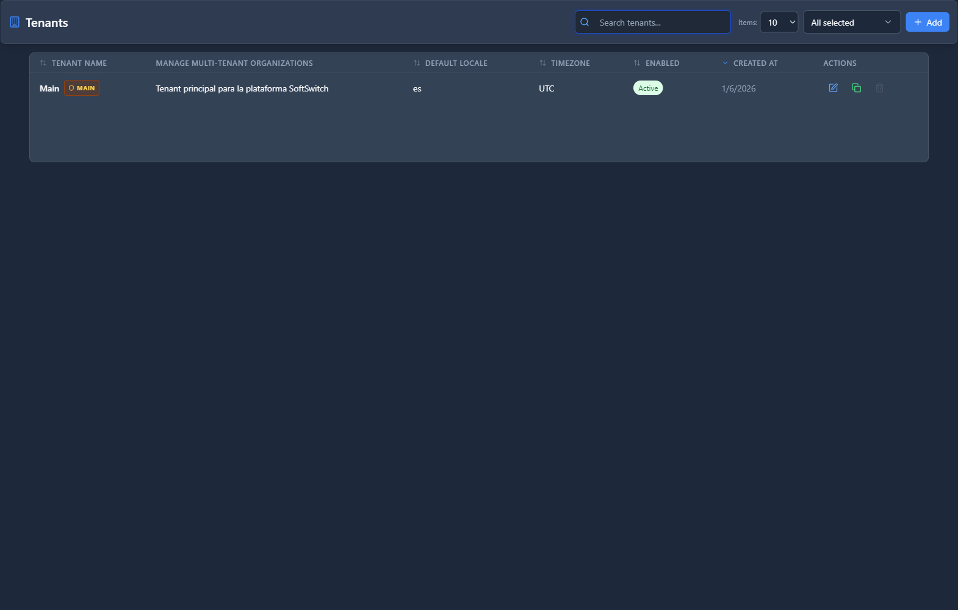Delete the Main tenant via trash icon
This screenshot has height=610, width=958.
click(x=879, y=88)
